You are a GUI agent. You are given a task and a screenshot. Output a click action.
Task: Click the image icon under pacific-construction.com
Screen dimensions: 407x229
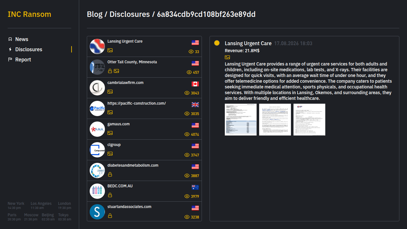(x=110, y=112)
